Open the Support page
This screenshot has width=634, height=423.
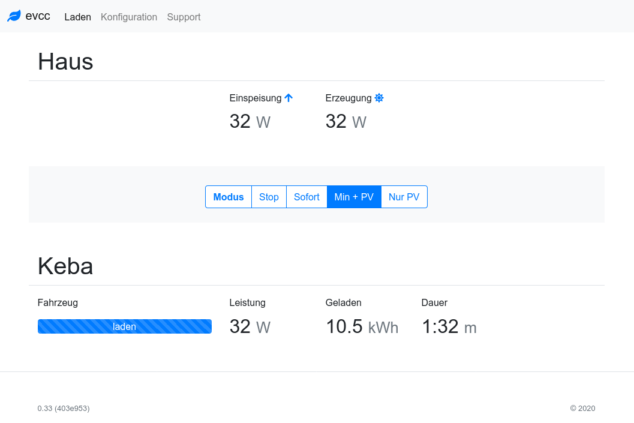[x=184, y=17]
